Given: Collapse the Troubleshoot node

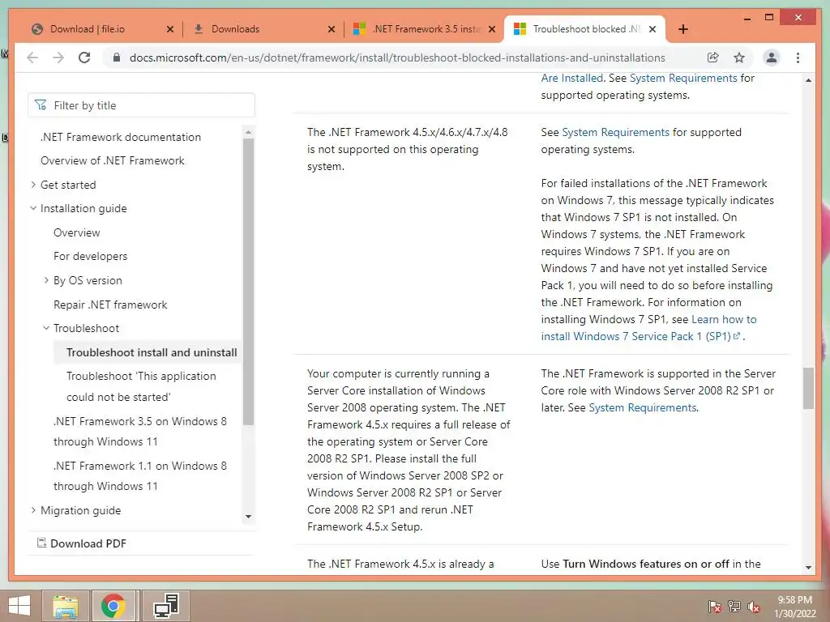Looking at the screenshot, I should pos(46,328).
